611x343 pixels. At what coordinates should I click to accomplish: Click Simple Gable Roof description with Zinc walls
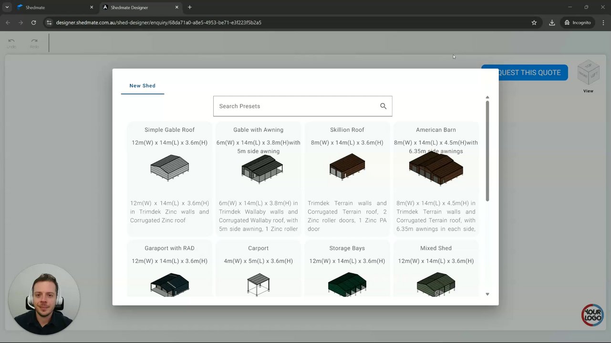tap(170, 212)
